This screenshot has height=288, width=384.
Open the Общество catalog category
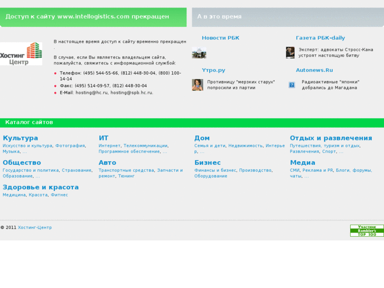(x=22, y=163)
